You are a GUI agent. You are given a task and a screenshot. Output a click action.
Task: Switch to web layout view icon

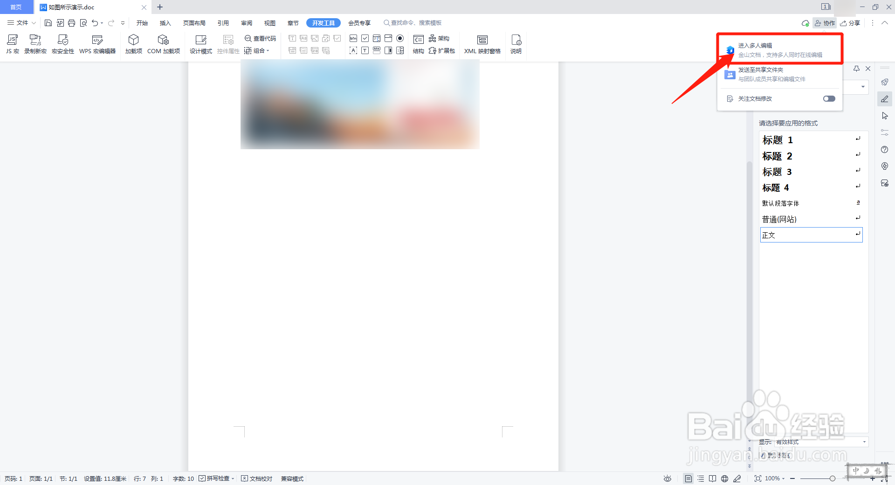pos(724,478)
